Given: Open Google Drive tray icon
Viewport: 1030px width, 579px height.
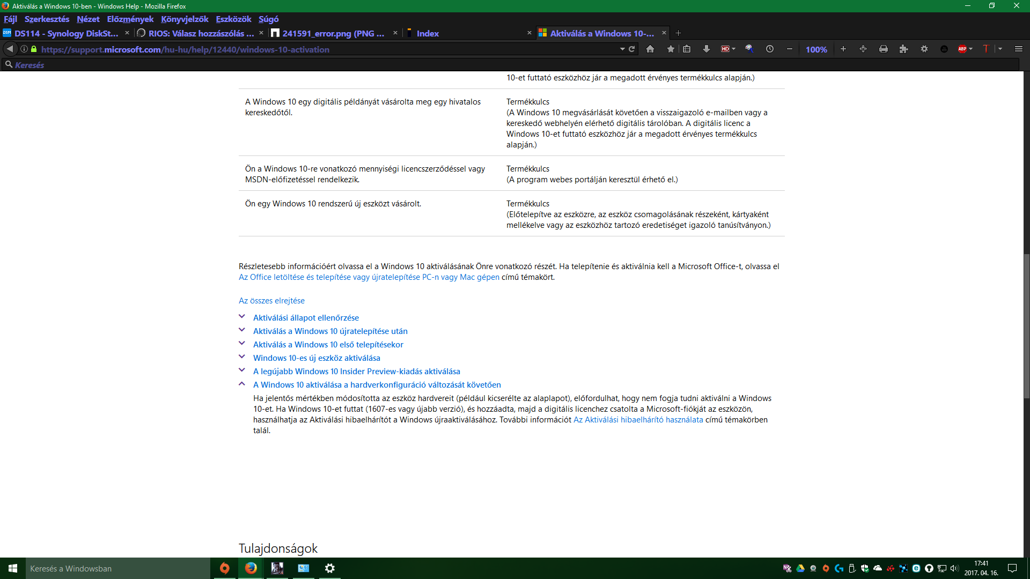Looking at the screenshot, I should (800, 568).
